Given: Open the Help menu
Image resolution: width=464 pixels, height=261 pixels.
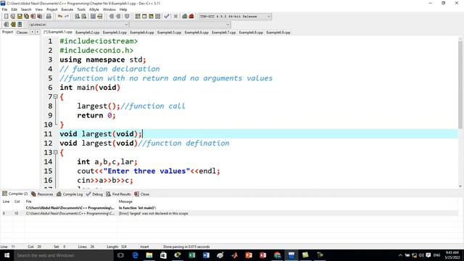Looking at the screenshot, I should [x=123, y=9].
